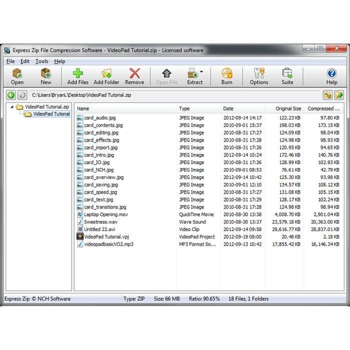Open the File menu
Viewport: 350px width, 350px height.
(x=10, y=61)
